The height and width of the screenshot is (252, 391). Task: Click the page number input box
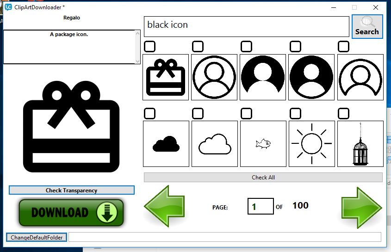(x=260, y=206)
